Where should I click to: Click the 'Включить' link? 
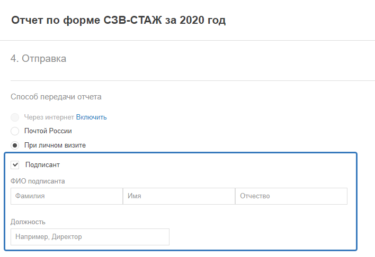91,117
